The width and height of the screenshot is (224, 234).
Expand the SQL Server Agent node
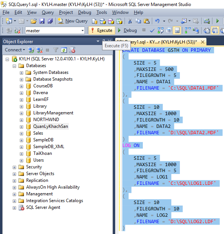click(x=14, y=208)
